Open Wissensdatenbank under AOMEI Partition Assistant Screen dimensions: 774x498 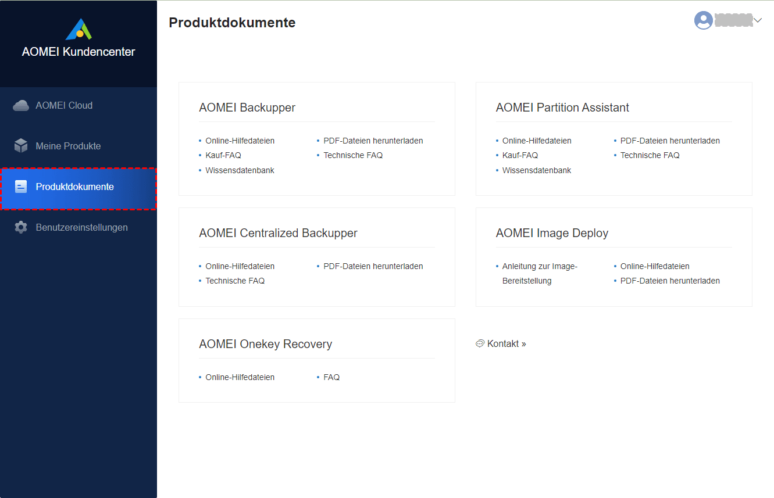coord(537,170)
